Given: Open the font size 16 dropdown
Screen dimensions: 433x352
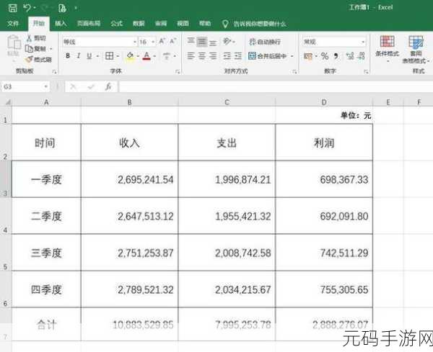Looking at the screenshot, I should (153, 42).
